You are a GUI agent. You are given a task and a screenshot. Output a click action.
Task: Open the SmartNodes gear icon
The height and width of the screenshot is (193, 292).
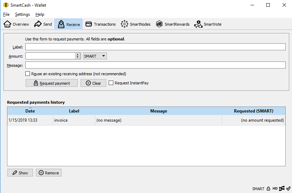tap(125, 24)
